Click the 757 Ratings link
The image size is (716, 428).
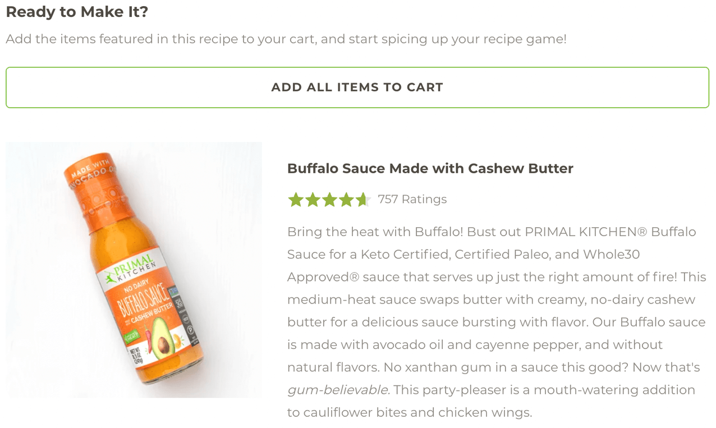(412, 199)
